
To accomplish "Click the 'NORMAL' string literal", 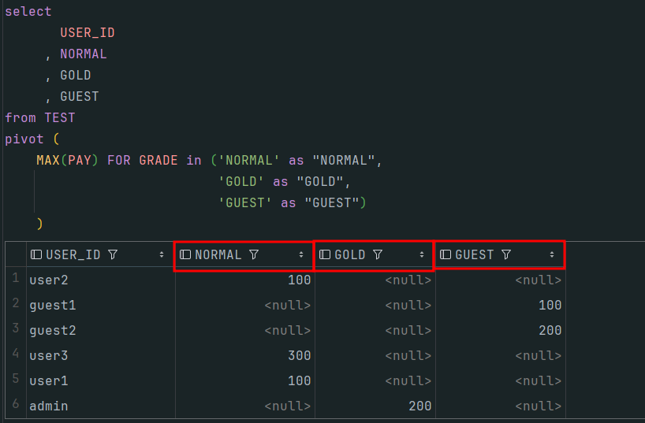I will point(249,161).
